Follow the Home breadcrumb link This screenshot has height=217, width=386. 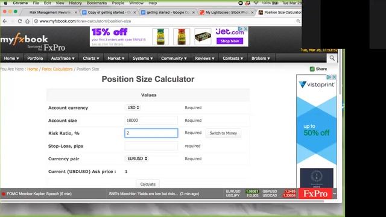click(x=33, y=69)
